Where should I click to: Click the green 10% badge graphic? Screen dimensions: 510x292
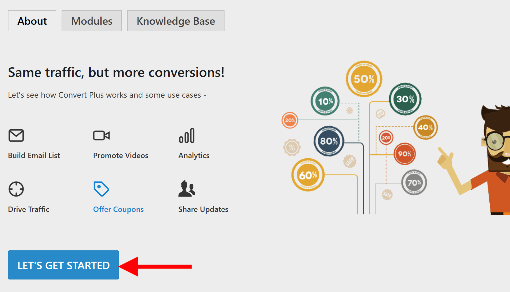coord(325,101)
